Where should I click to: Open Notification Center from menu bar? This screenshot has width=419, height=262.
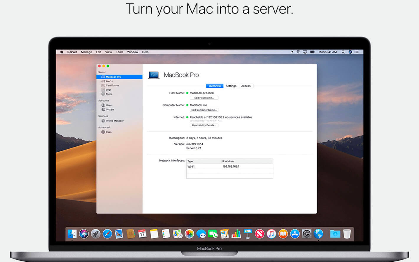click(357, 52)
